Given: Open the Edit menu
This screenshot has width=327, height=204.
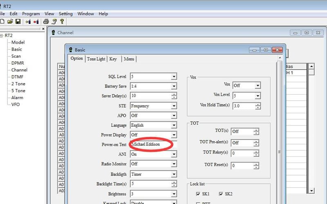Looking at the screenshot, I should [x=13, y=14].
